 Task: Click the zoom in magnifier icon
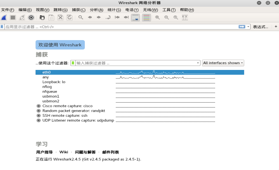coord(158,17)
